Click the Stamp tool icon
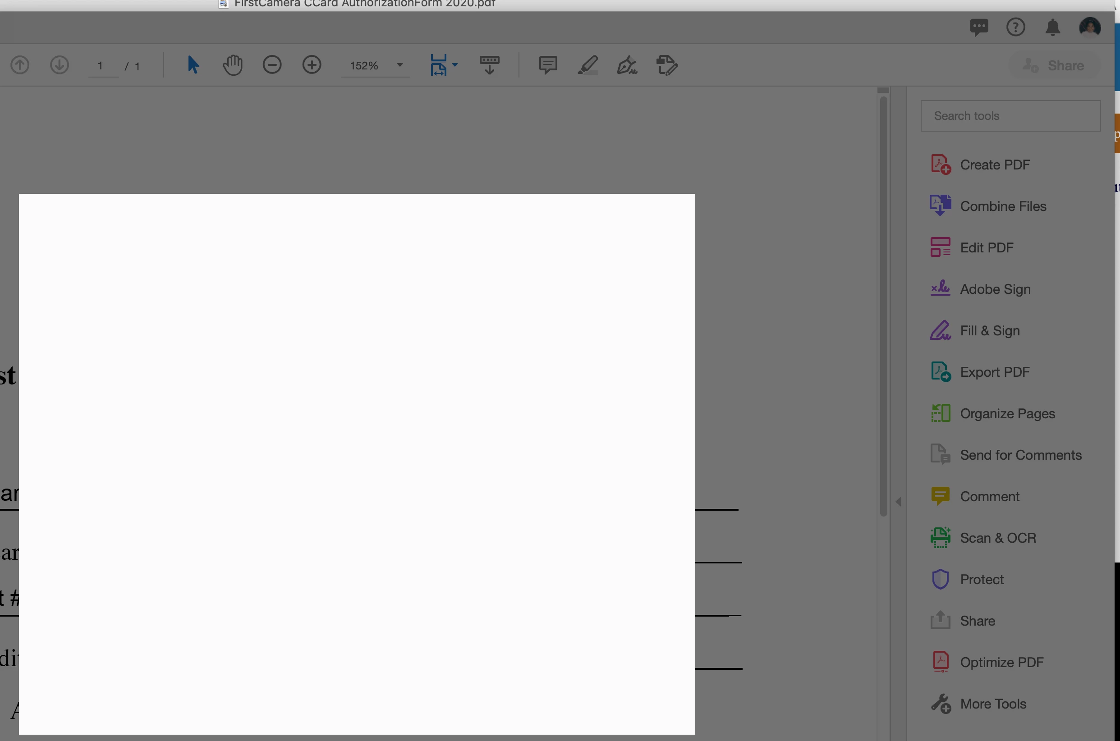Viewport: 1120px width, 741px height. tap(666, 65)
